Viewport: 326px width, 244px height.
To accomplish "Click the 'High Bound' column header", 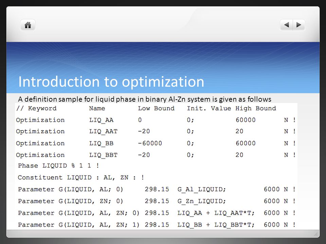I will click(x=256, y=108).
